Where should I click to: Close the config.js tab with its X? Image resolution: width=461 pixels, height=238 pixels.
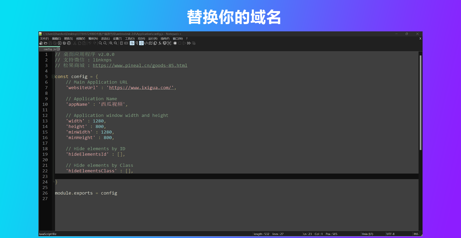[x=58, y=49]
